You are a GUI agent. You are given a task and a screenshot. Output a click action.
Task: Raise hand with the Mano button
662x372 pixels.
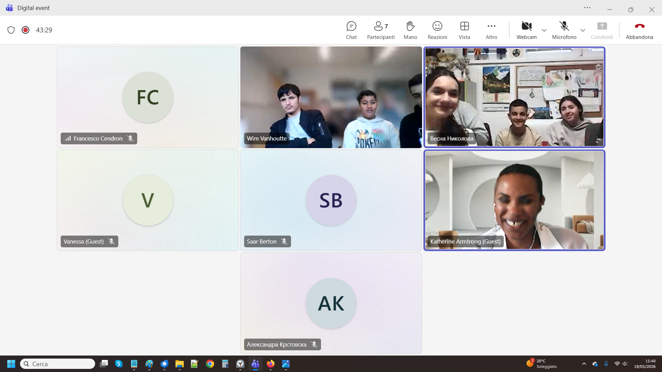410,30
